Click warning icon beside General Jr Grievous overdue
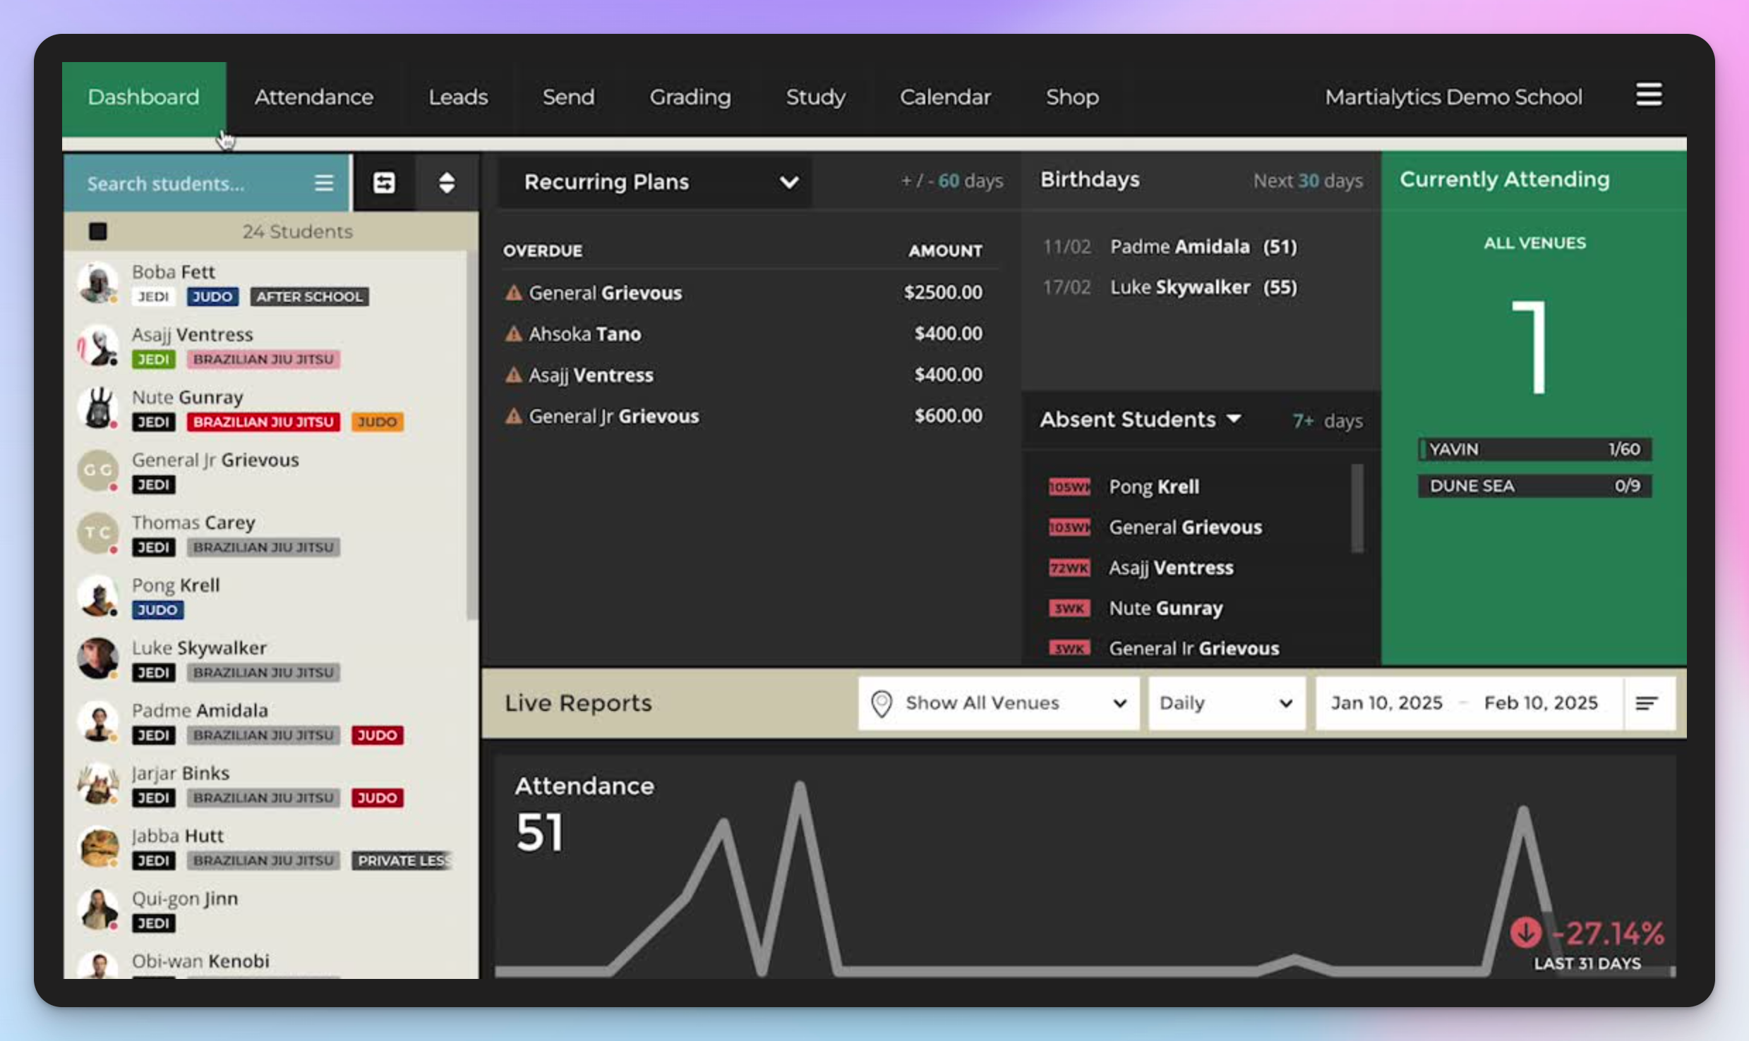 tap(514, 416)
